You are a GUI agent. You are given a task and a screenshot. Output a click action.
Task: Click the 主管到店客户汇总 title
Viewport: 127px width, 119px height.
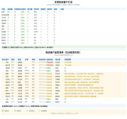pos(63,2)
